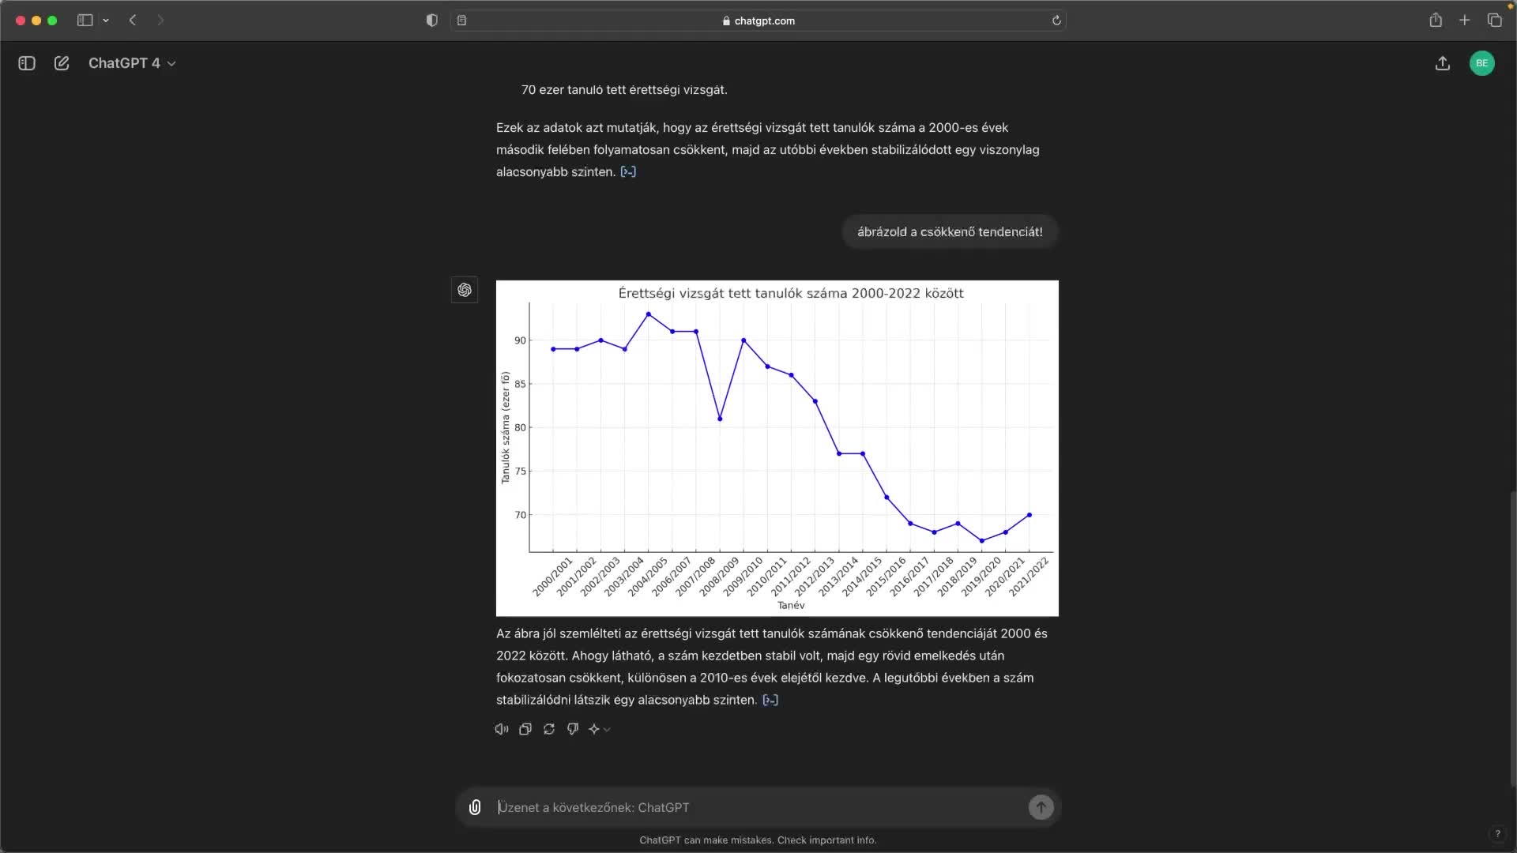Send the message with arrow button
1517x853 pixels.
(1041, 807)
